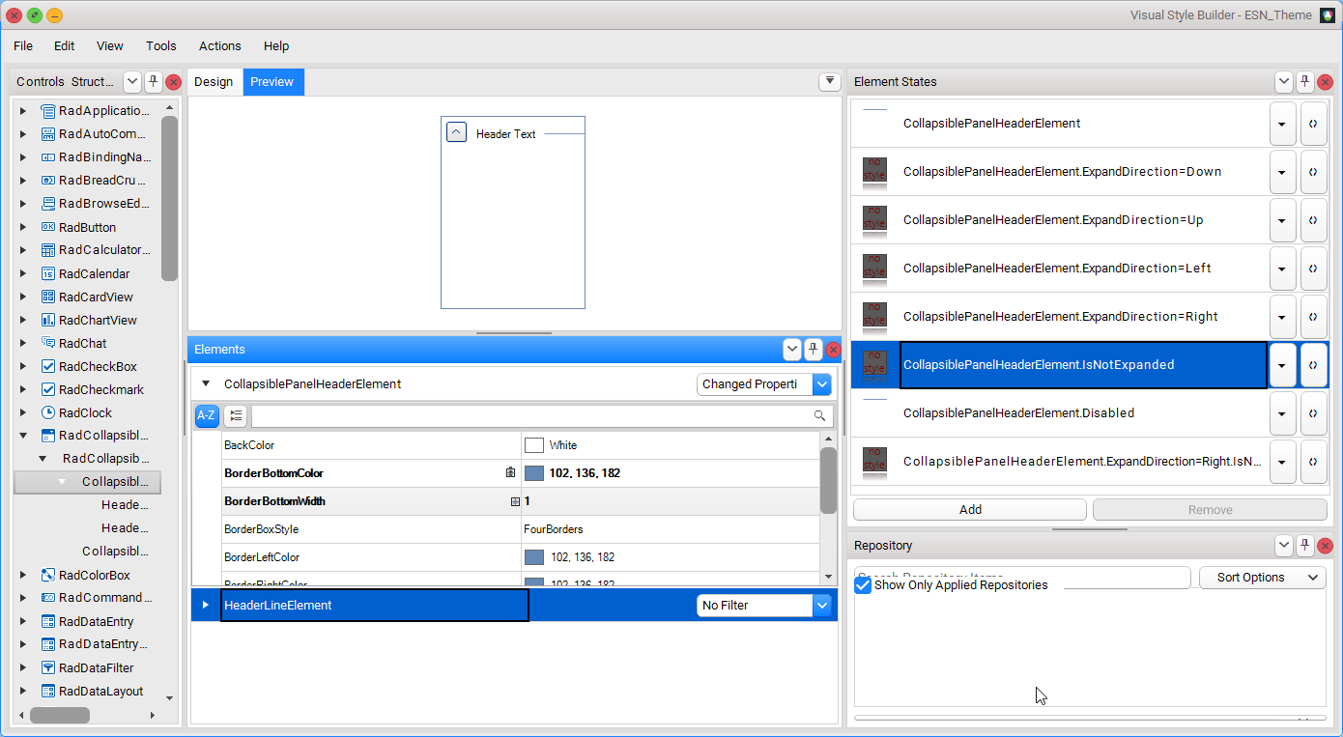
Task: Expand the HeaderLineElement section
Action: point(205,605)
